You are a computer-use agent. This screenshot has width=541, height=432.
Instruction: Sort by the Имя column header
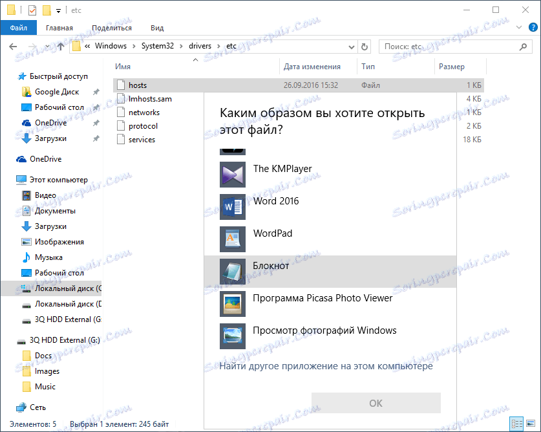[x=123, y=67]
